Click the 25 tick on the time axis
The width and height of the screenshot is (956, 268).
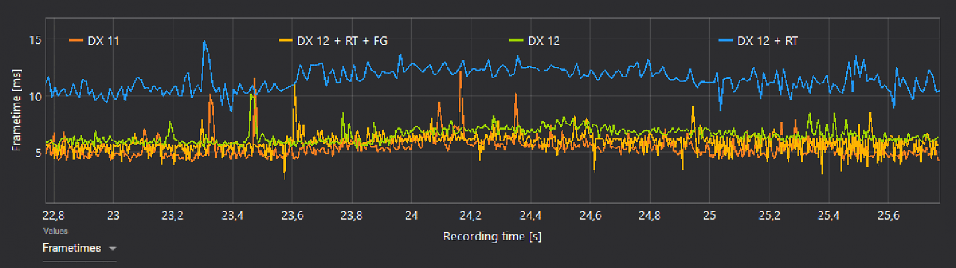tap(710, 216)
